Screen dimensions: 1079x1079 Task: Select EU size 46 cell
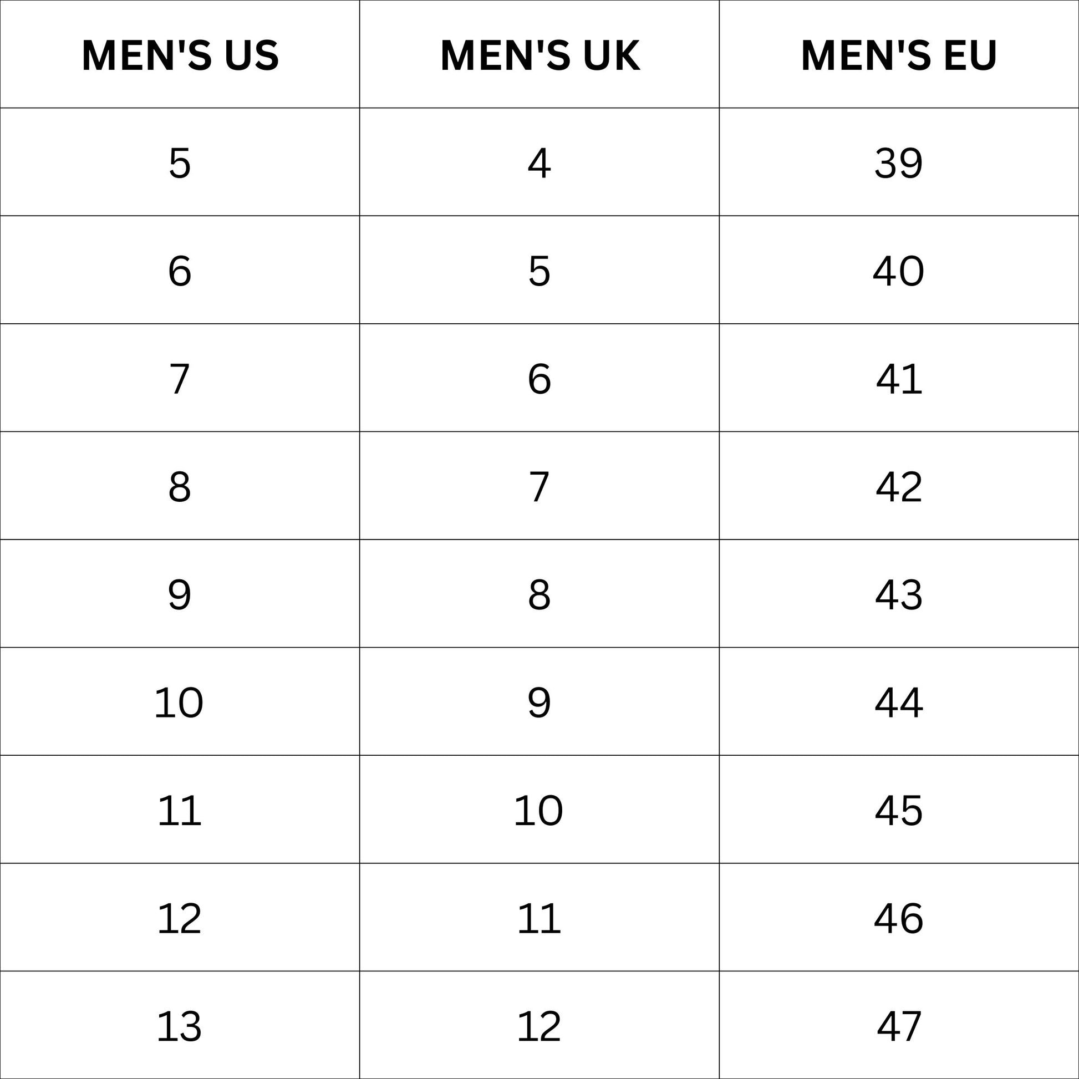click(899, 919)
